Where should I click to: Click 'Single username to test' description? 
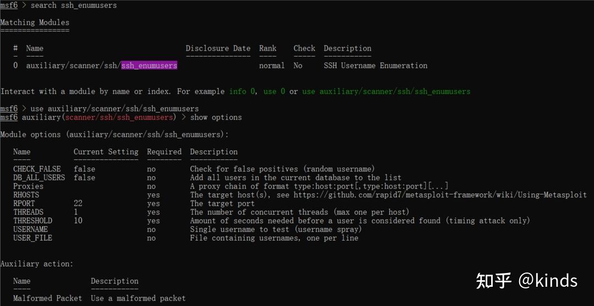click(x=276, y=230)
